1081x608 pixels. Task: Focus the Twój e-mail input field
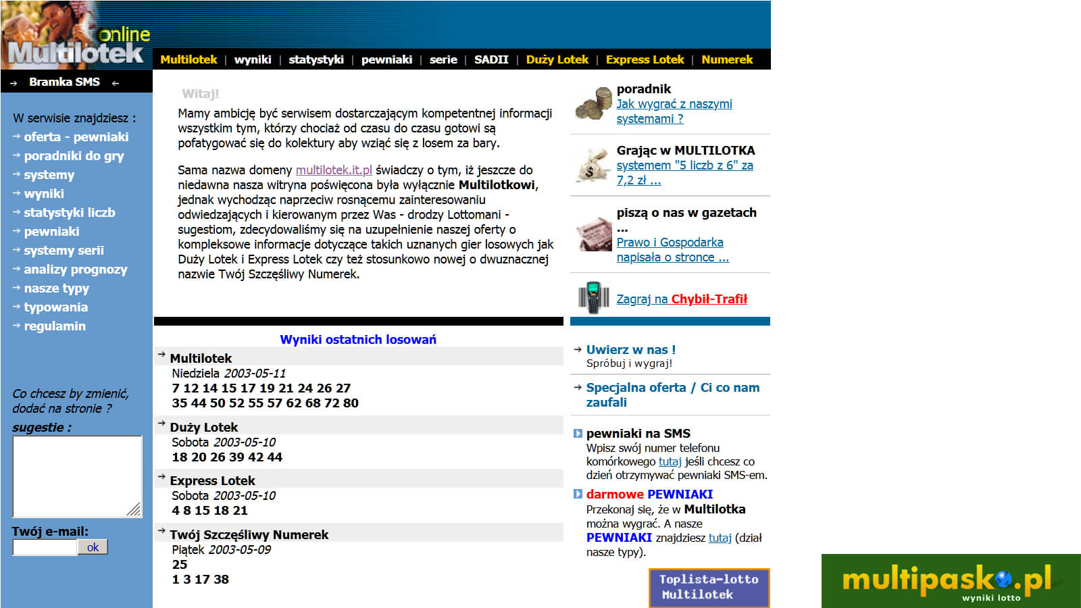coord(45,547)
